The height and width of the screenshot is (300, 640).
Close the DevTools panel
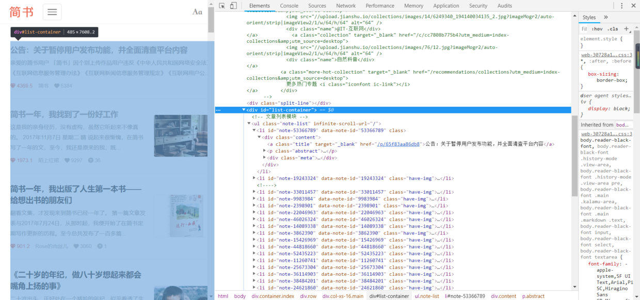point(633,6)
